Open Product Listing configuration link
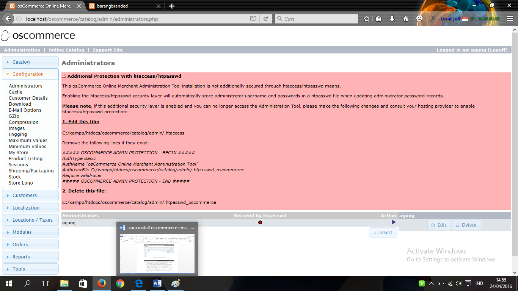518x291 pixels. click(x=26, y=158)
